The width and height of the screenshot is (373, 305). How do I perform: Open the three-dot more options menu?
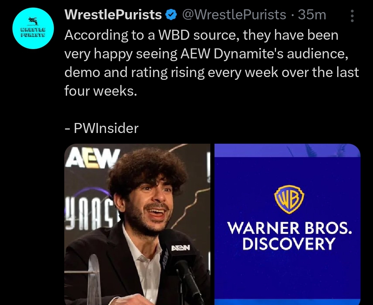click(x=352, y=16)
